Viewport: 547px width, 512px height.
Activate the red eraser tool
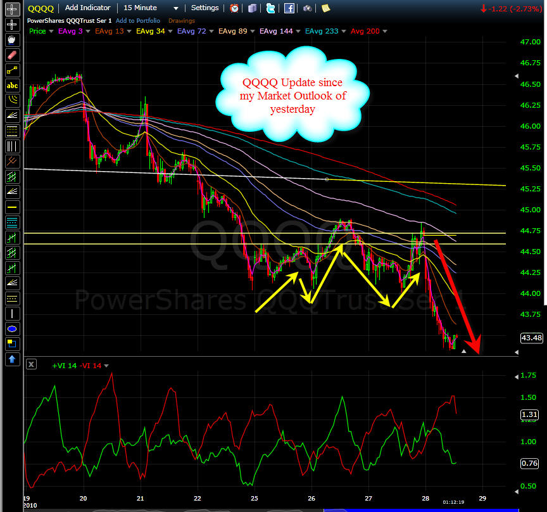[12, 55]
